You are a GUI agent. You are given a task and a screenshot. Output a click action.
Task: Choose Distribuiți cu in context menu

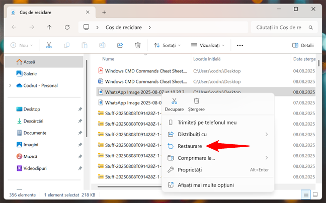click(x=218, y=134)
